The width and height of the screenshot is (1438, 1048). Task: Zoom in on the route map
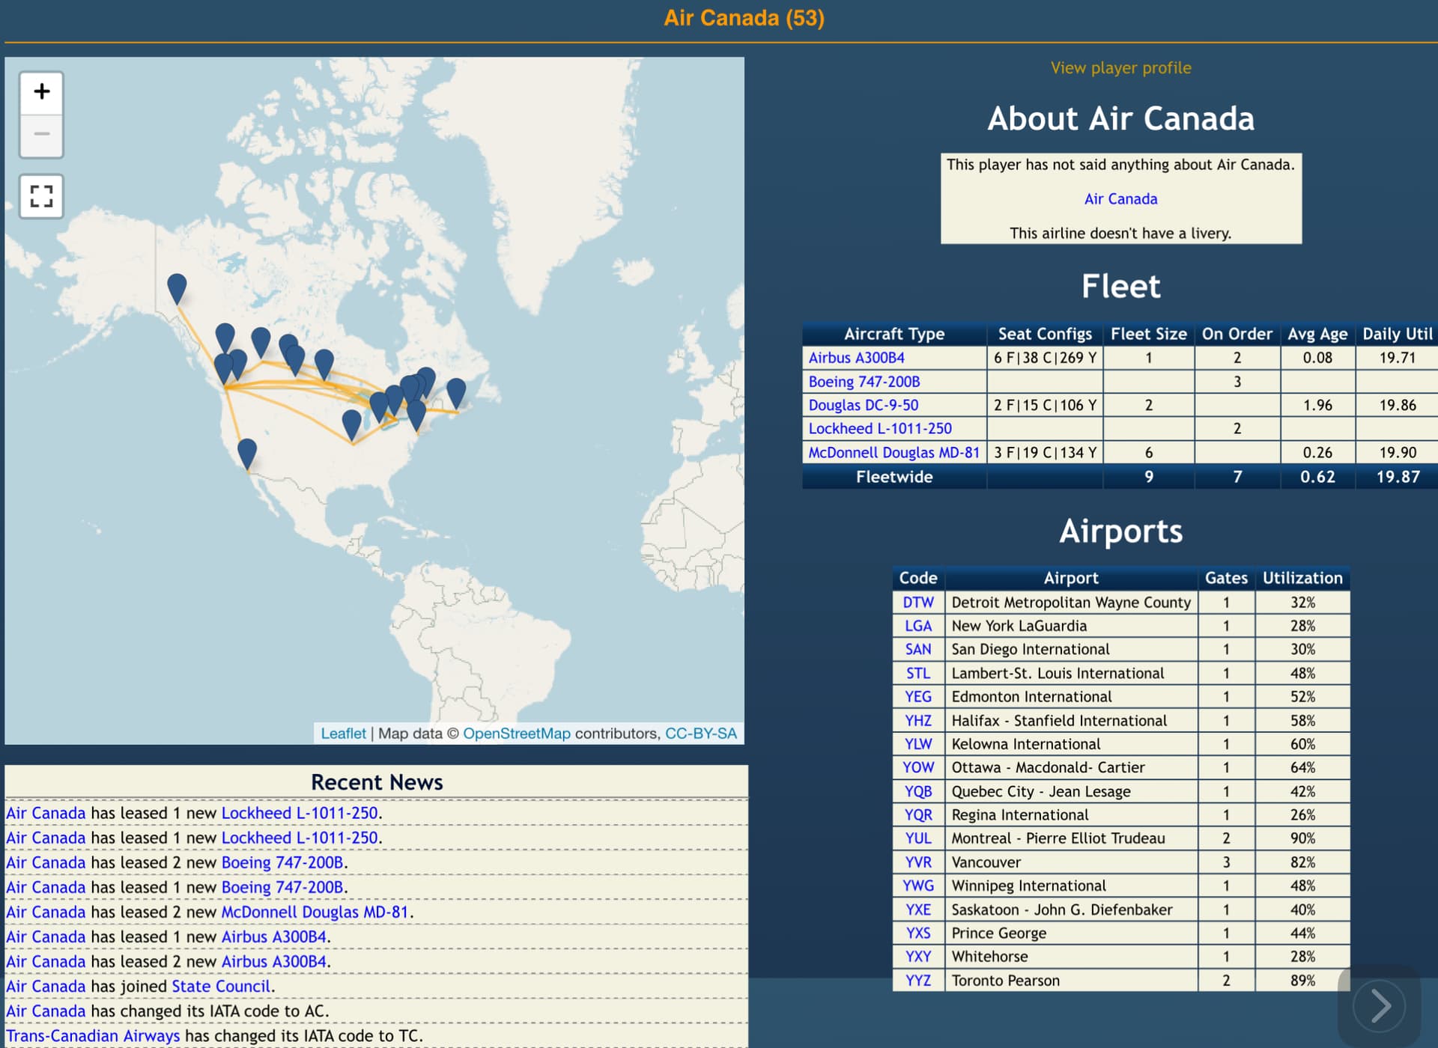[x=42, y=92]
